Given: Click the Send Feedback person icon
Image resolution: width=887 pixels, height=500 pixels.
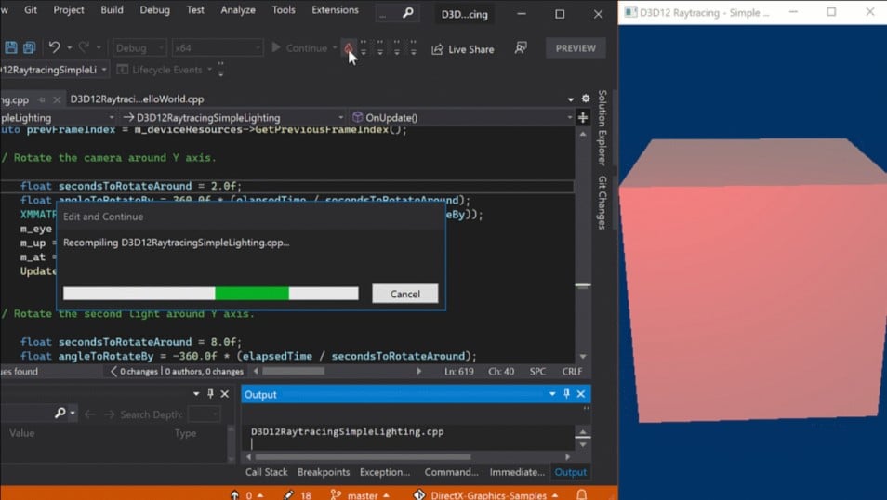Looking at the screenshot, I should [521, 48].
